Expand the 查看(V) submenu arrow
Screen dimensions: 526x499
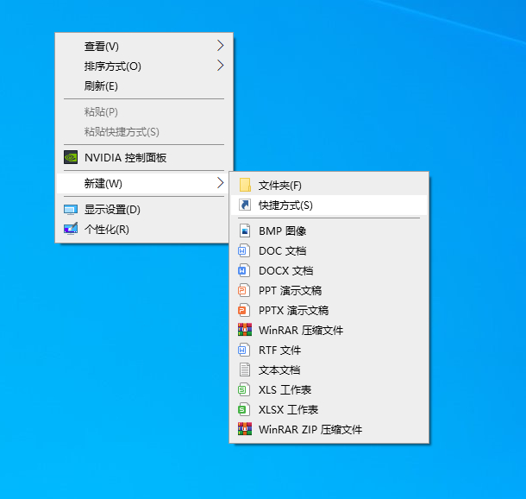click(x=220, y=46)
